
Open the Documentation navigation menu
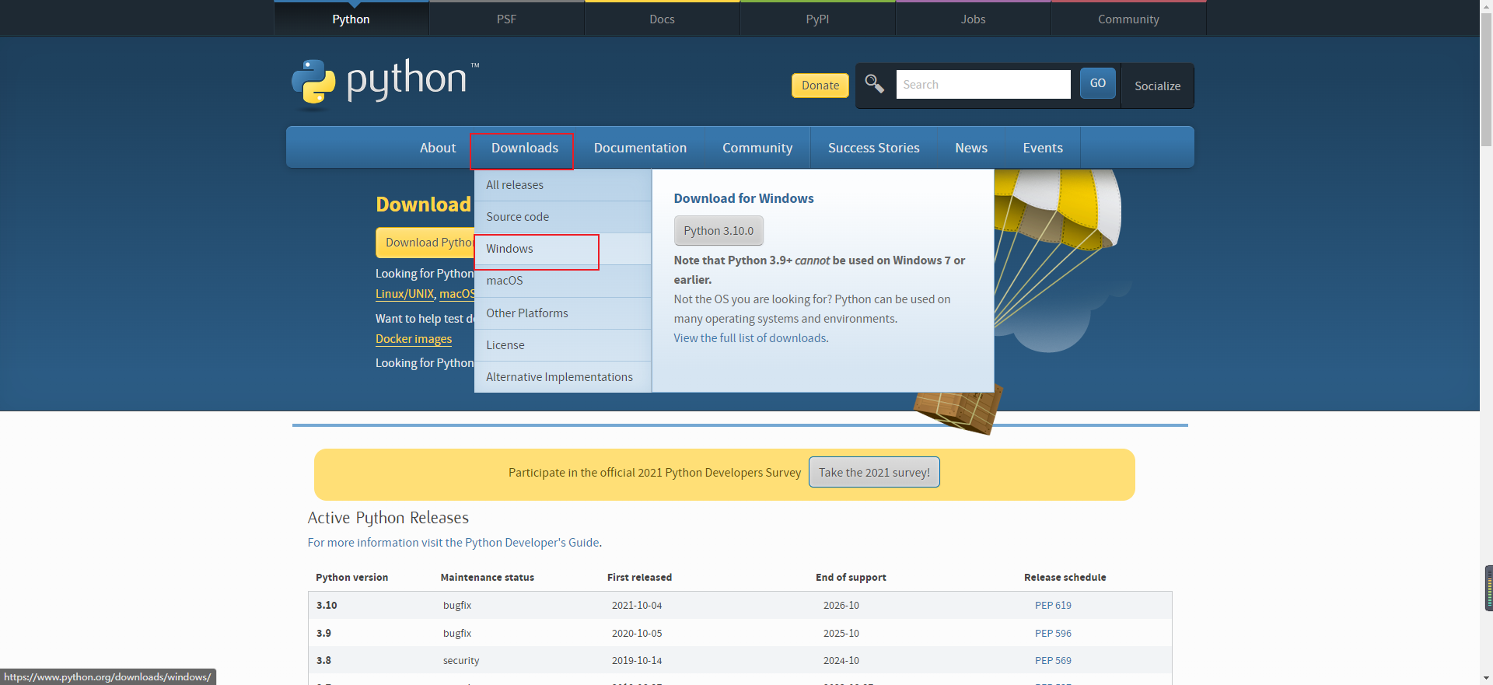coord(640,148)
